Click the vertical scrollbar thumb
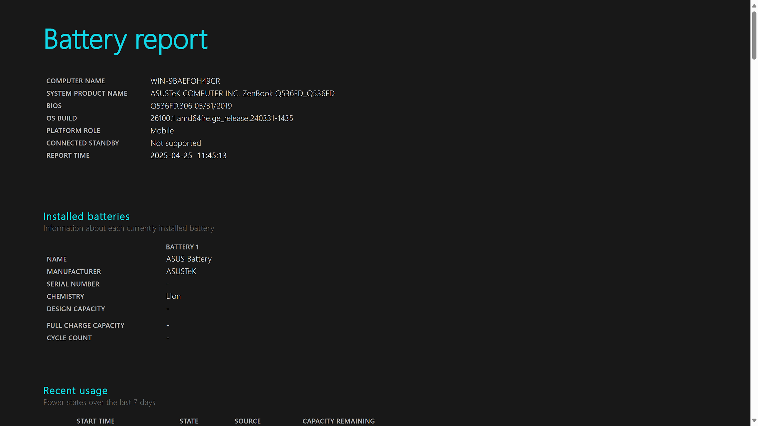The height and width of the screenshot is (426, 758). (x=754, y=35)
